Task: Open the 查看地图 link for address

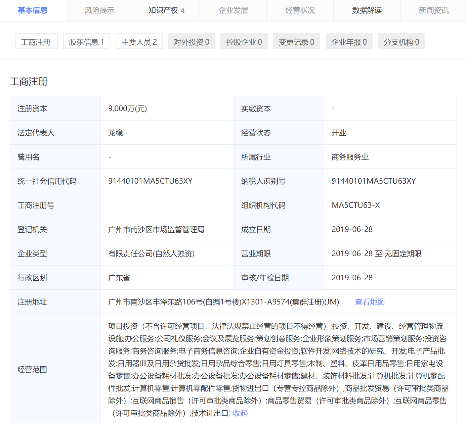Action: pos(370,302)
